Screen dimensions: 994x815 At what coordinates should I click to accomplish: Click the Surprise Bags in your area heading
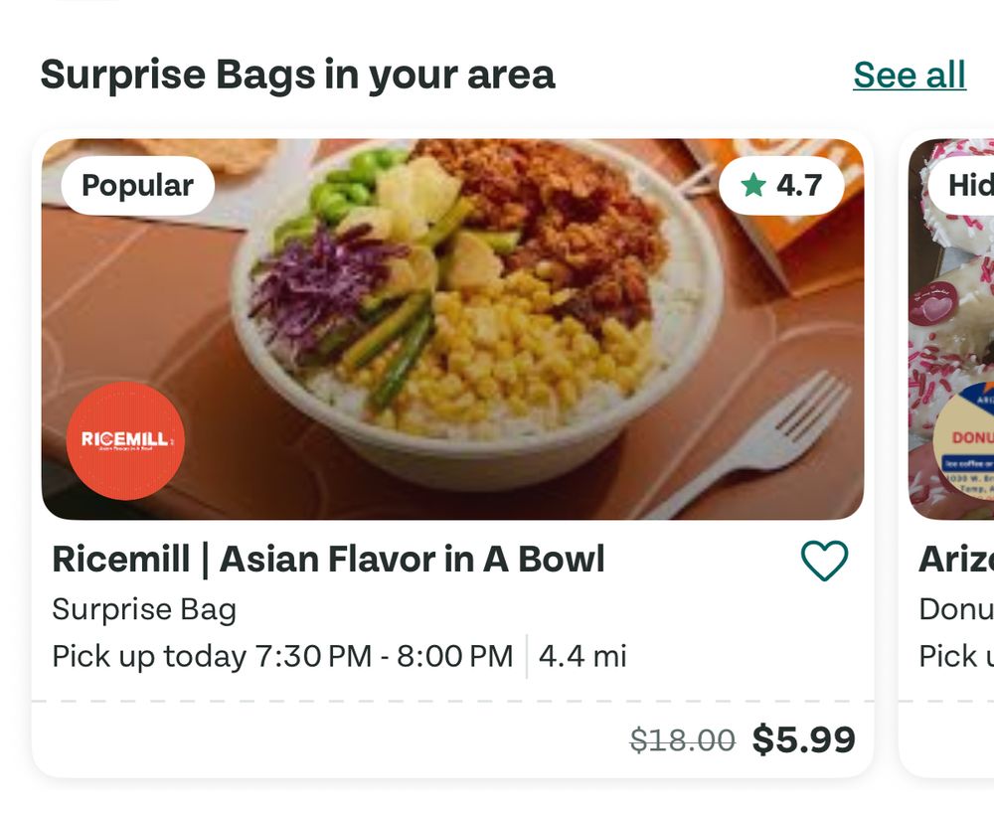point(298,74)
